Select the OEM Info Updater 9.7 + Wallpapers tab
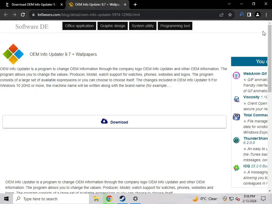 97,5
